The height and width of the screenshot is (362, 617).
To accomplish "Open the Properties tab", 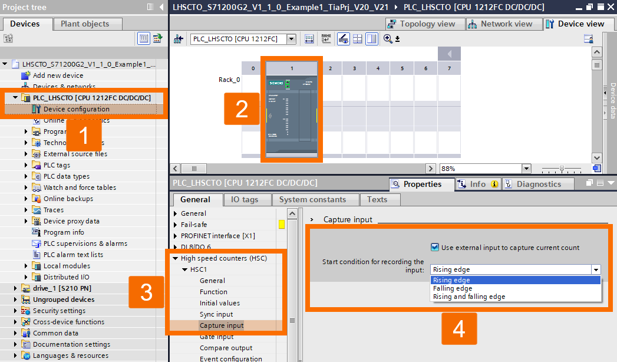I will click(421, 184).
